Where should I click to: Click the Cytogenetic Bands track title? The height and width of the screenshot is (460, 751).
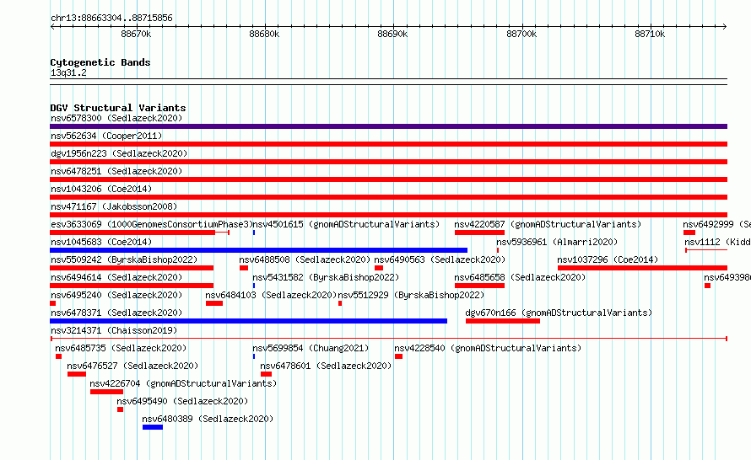click(100, 62)
